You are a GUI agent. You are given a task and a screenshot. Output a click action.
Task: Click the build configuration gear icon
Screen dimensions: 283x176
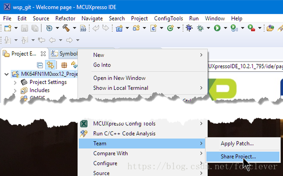49,28
